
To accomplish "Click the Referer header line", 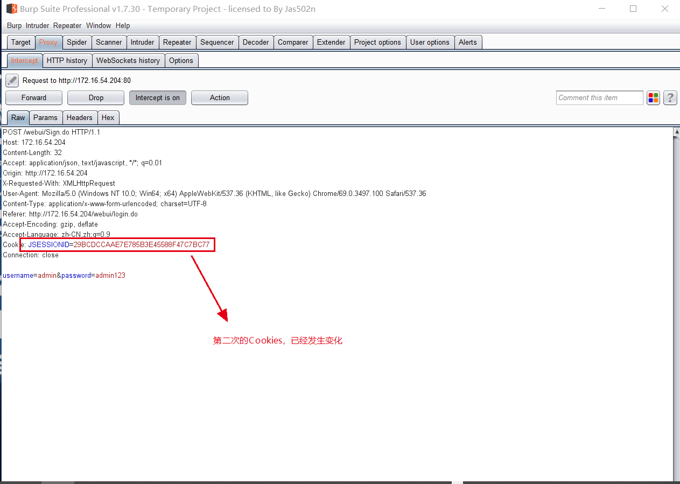I will [70, 214].
